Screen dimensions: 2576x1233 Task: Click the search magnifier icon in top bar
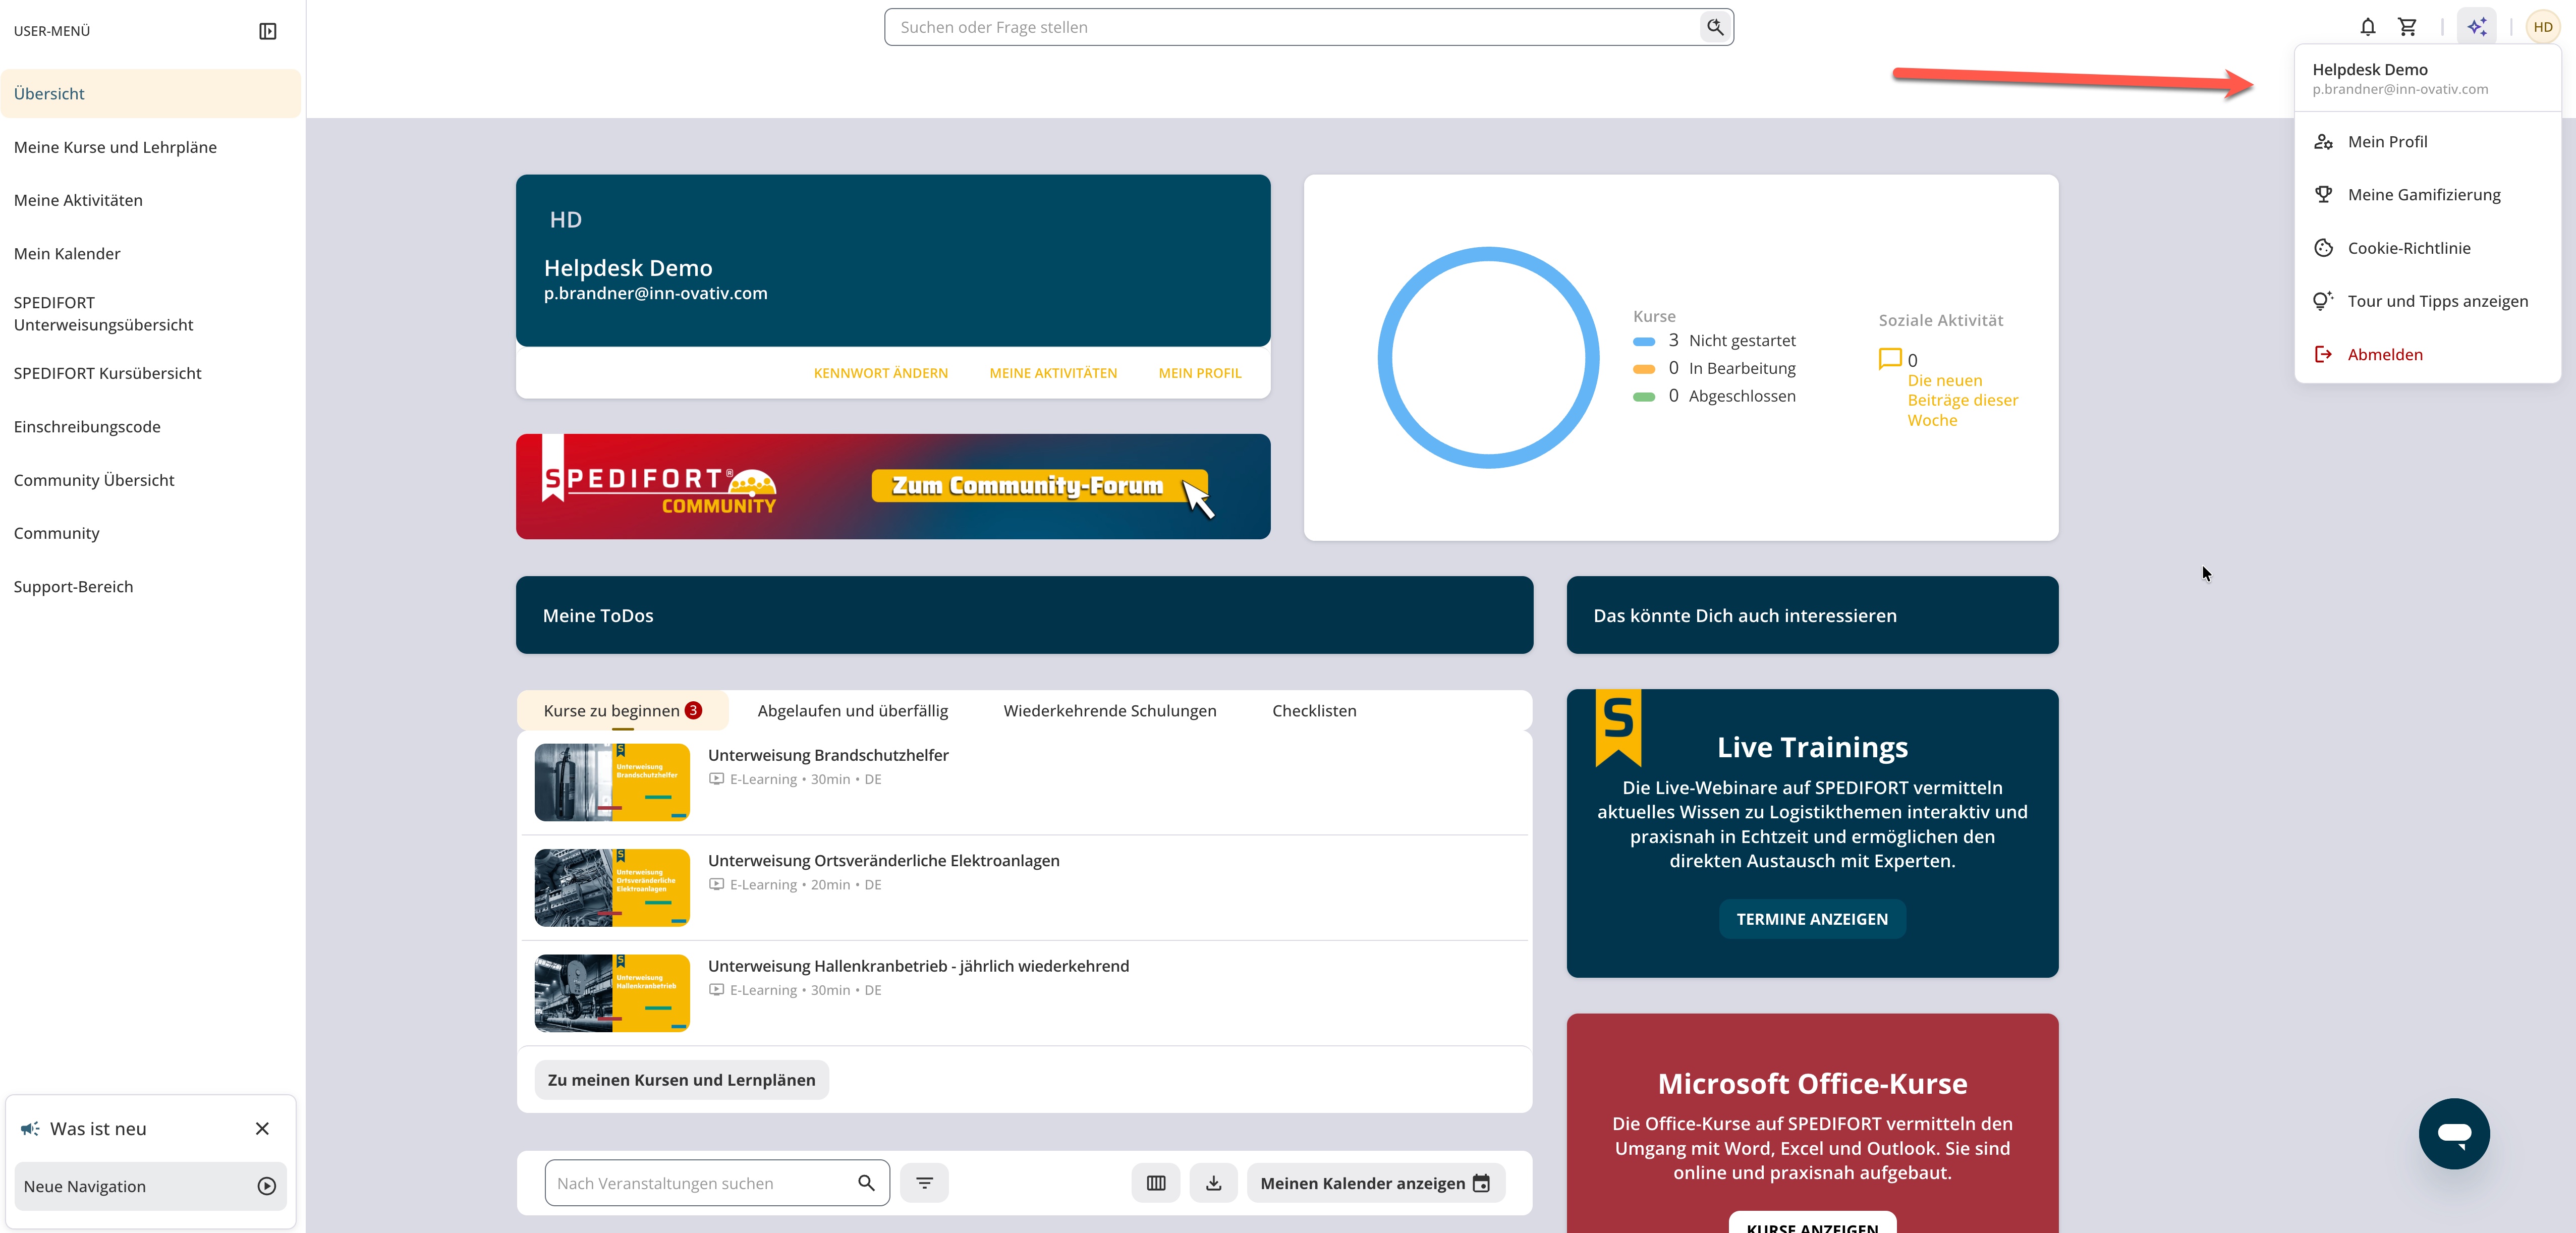(1715, 27)
